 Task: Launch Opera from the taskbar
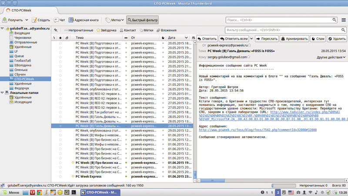[x=32, y=193]
